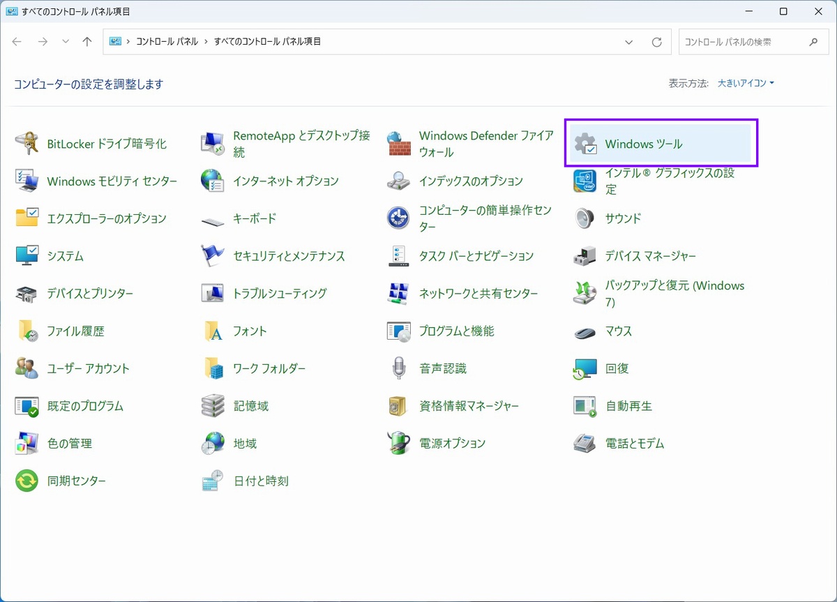
Task: Open the フォント folder icon
Action: point(213,331)
